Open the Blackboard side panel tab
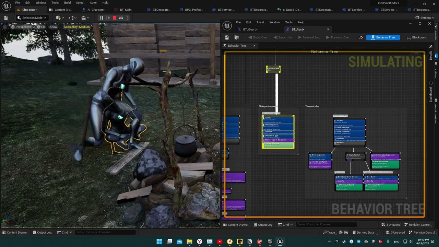This screenshot has width=439, height=247. [431, 93]
